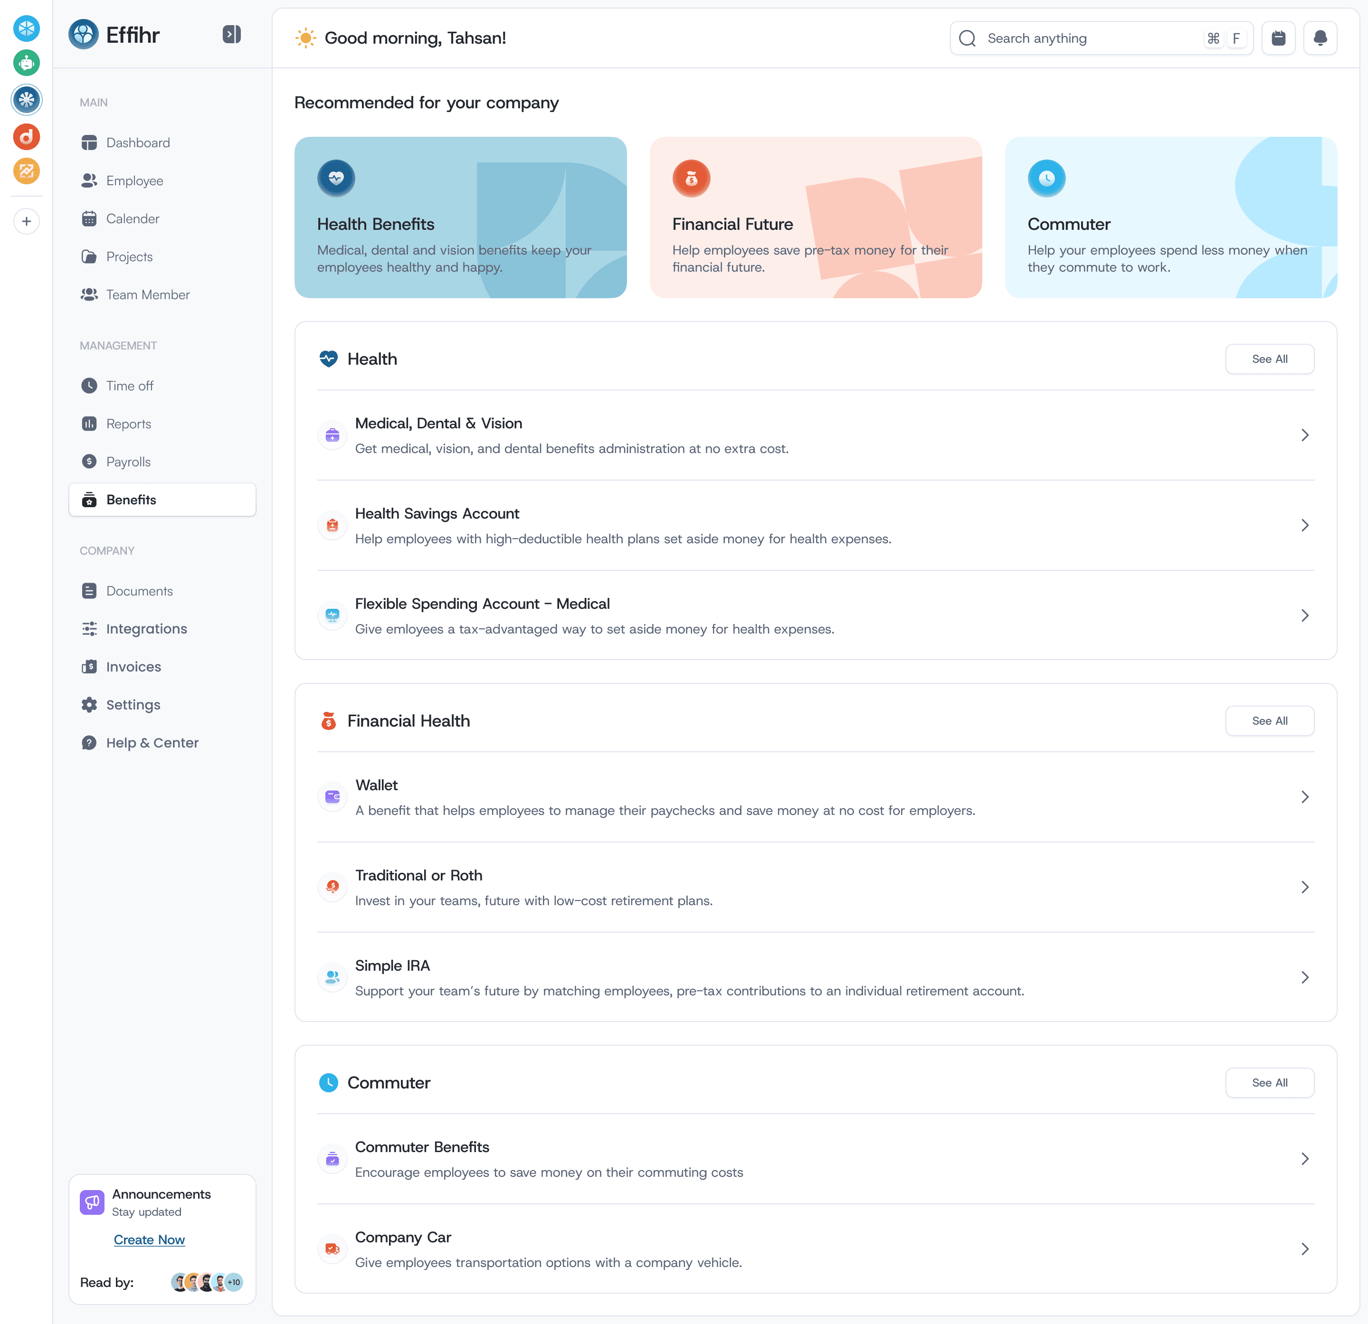Click the Simple IRA row icon

[332, 977]
